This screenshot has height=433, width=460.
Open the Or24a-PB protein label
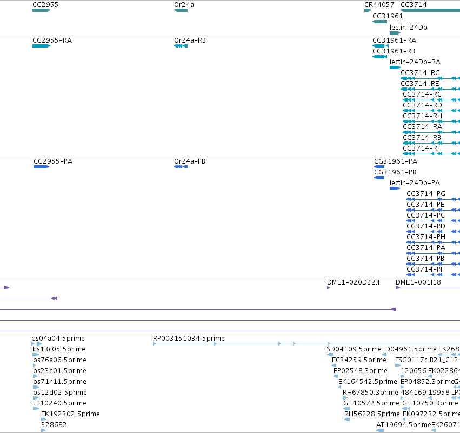point(190,161)
